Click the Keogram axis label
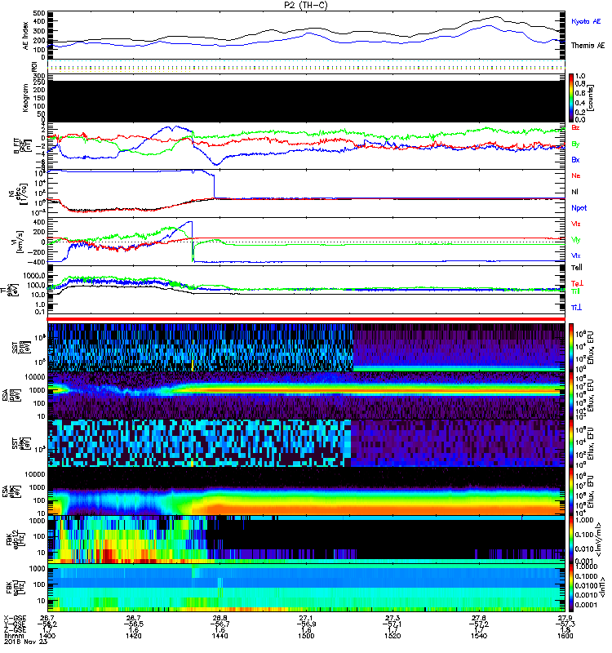 click(x=26, y=98)
